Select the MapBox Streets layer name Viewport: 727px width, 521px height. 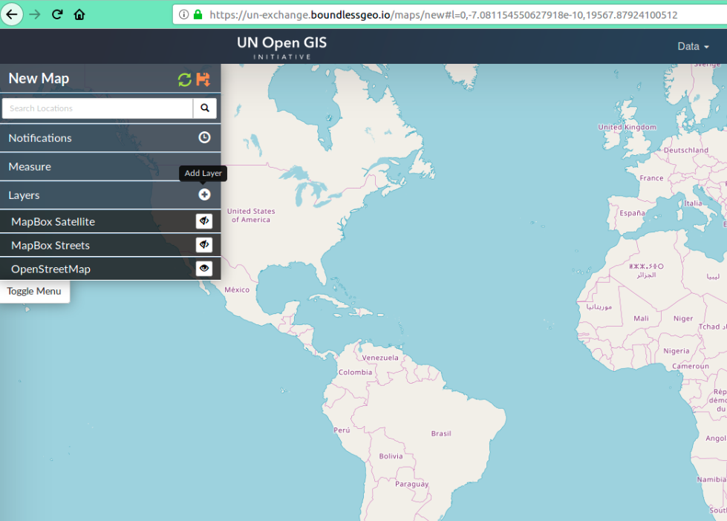coord(50,246)
